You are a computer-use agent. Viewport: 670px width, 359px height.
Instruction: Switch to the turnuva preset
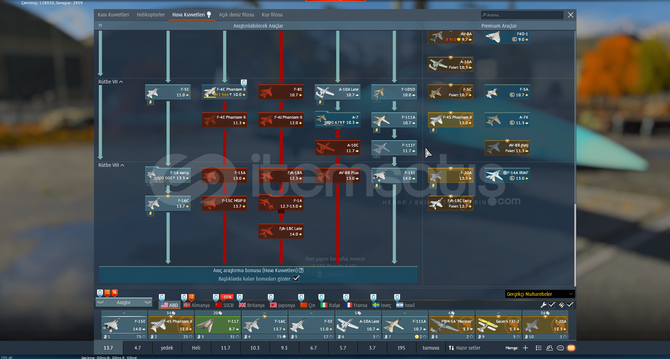pos(431,348)
